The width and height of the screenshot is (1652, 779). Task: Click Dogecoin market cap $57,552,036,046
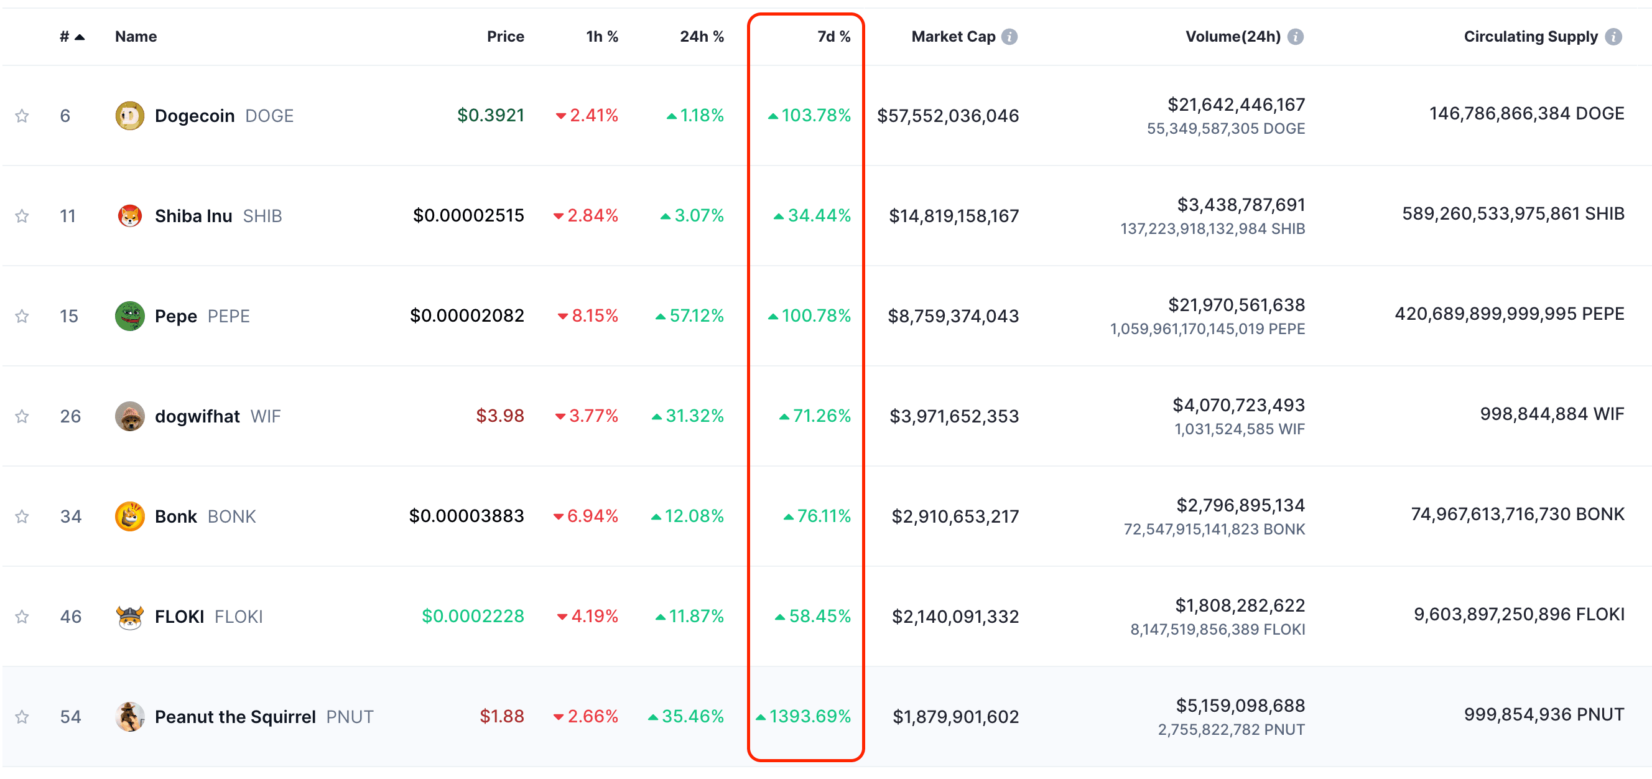tap(948, 116)
